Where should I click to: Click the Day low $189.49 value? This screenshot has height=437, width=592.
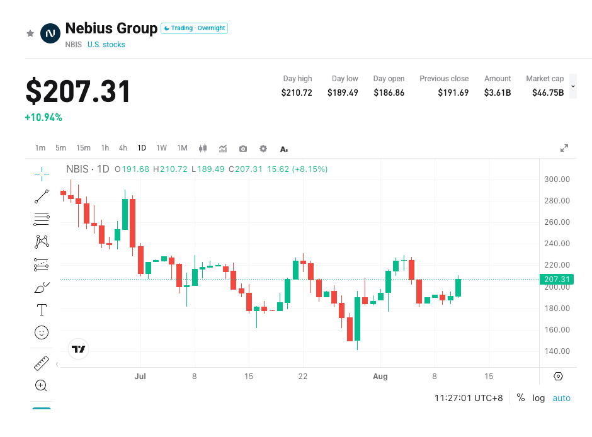point(343,93)
